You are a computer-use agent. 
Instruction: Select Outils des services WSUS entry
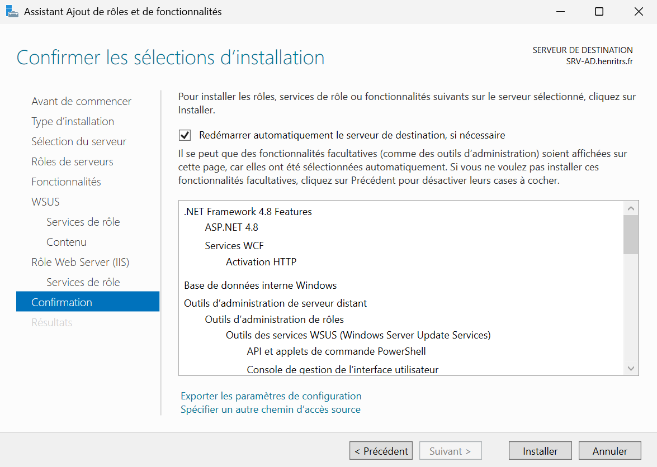(358, 335)
